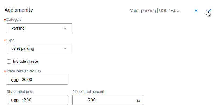Click the USD prefix in Discounted price field

click(x=15, y=100)
